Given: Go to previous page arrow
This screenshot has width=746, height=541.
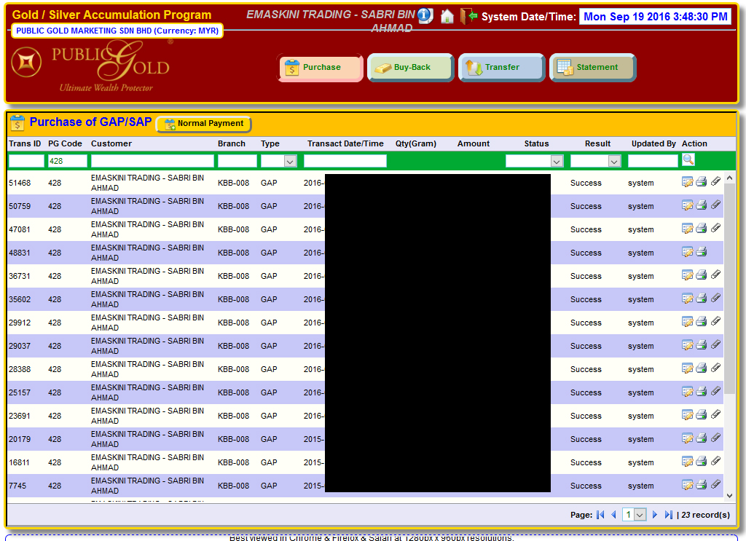Looking at the screenshot, I should point(613,514).
